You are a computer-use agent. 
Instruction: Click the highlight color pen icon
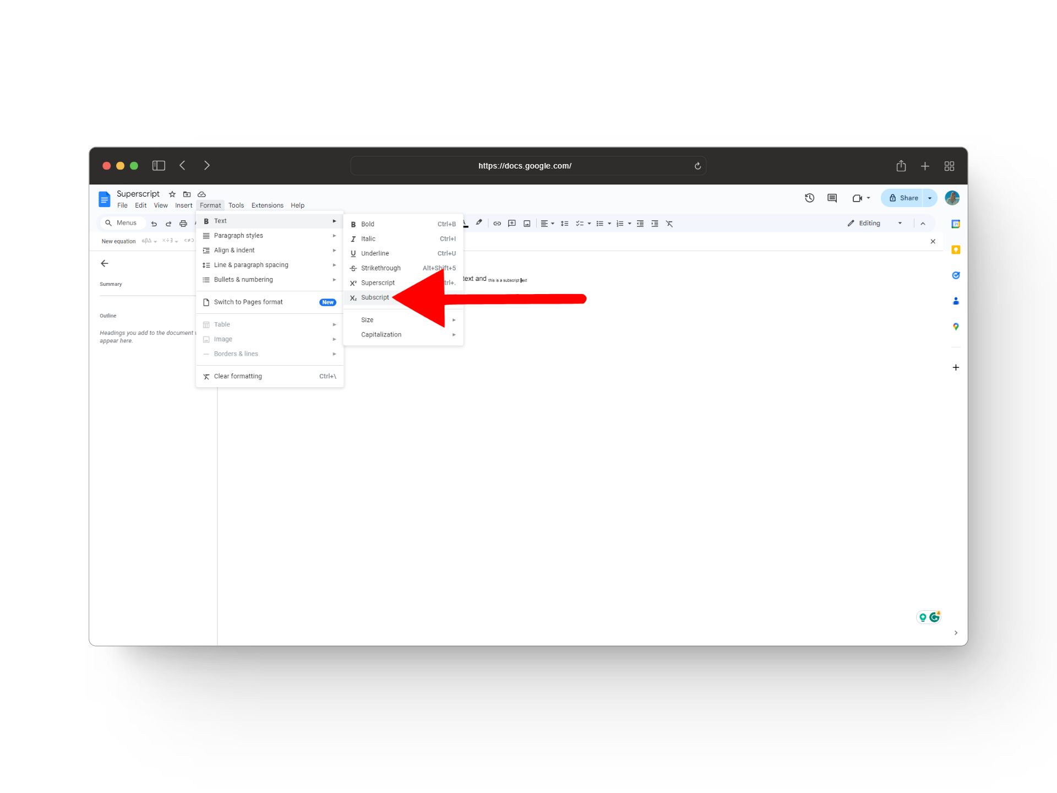(x=479, y=223)
